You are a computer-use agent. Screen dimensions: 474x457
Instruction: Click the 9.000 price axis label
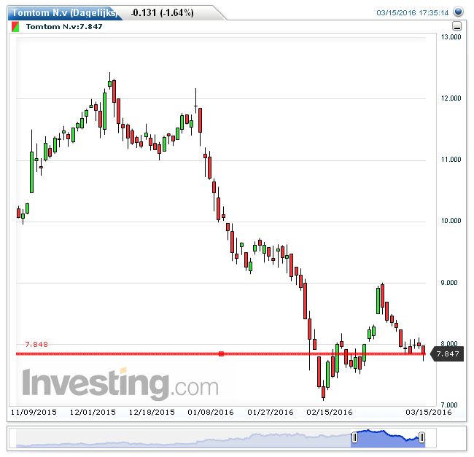click(x=449, y=282)
